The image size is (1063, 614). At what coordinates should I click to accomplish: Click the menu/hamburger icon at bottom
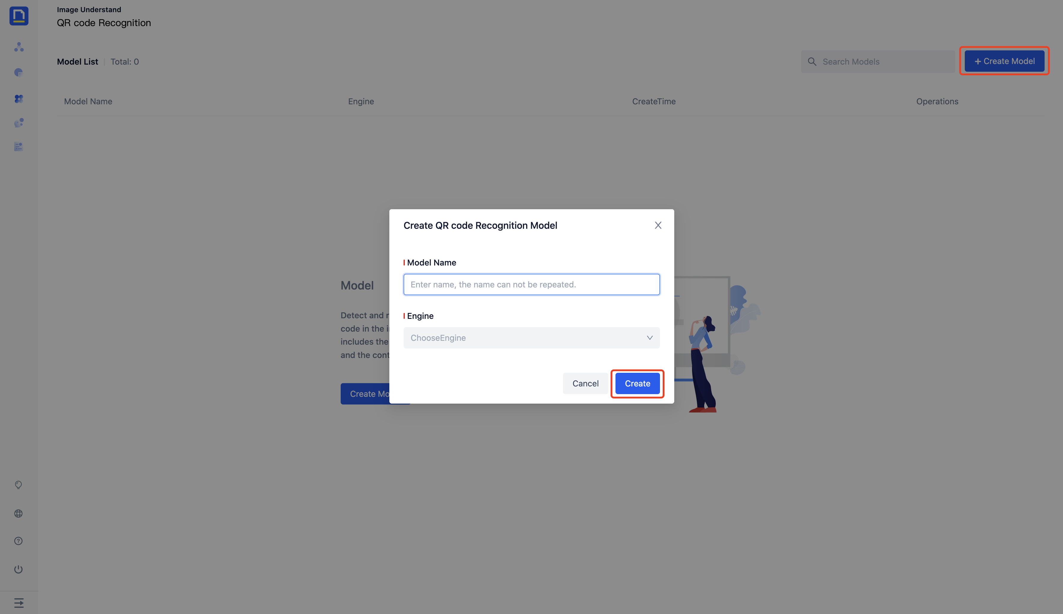tap(18, 602)
